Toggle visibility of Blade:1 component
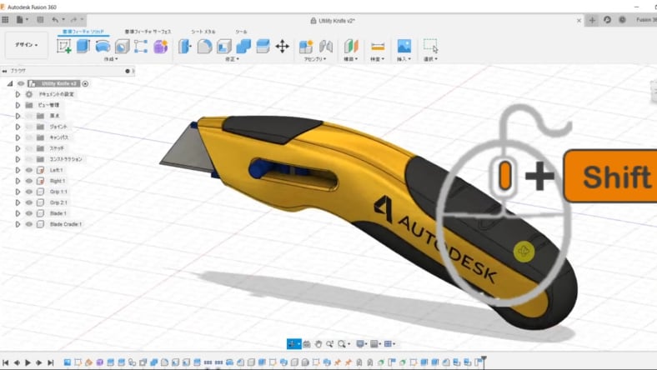 pos(29,213)
